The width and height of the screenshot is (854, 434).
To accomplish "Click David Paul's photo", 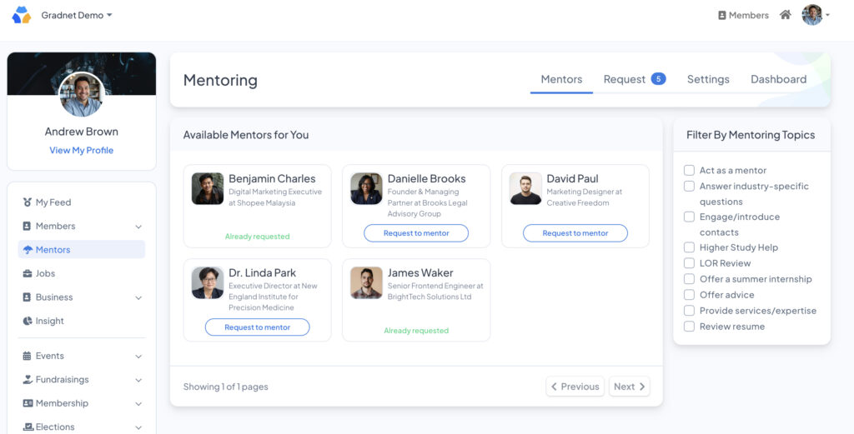I will point(525,189).
